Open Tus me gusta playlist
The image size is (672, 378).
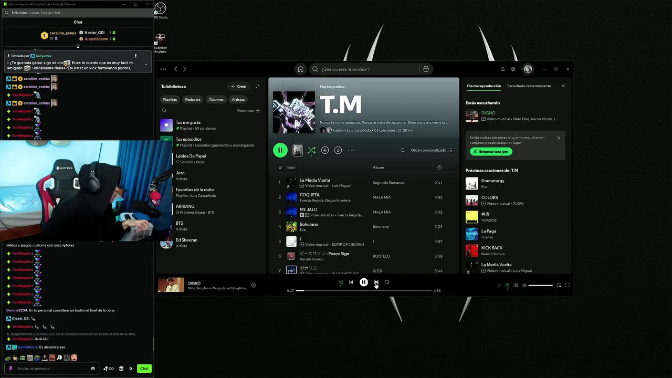click(x=211, y=125)
